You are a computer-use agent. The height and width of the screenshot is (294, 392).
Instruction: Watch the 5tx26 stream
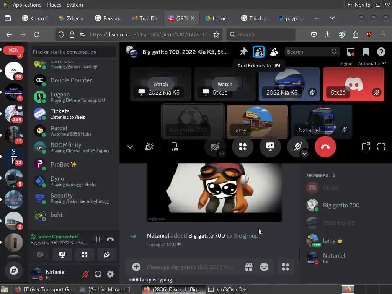225,84
